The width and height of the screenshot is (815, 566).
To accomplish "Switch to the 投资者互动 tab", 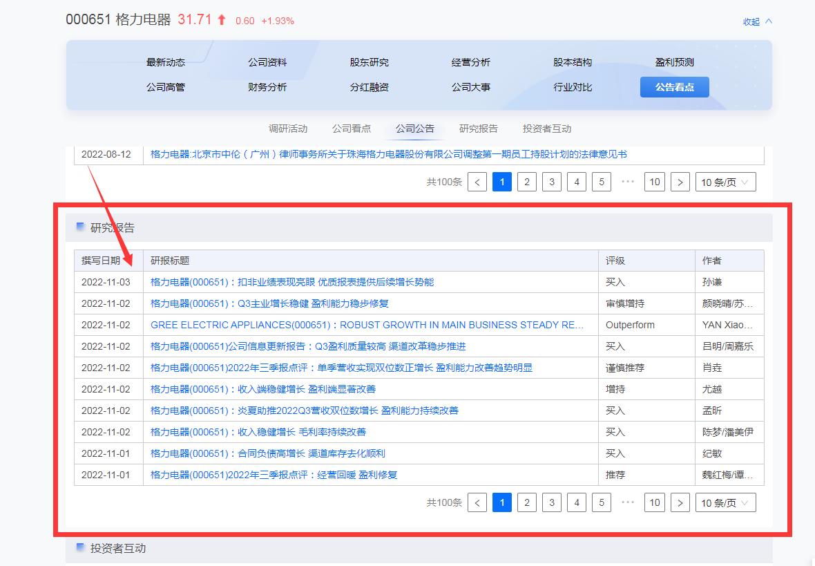I will pos(546,128).
